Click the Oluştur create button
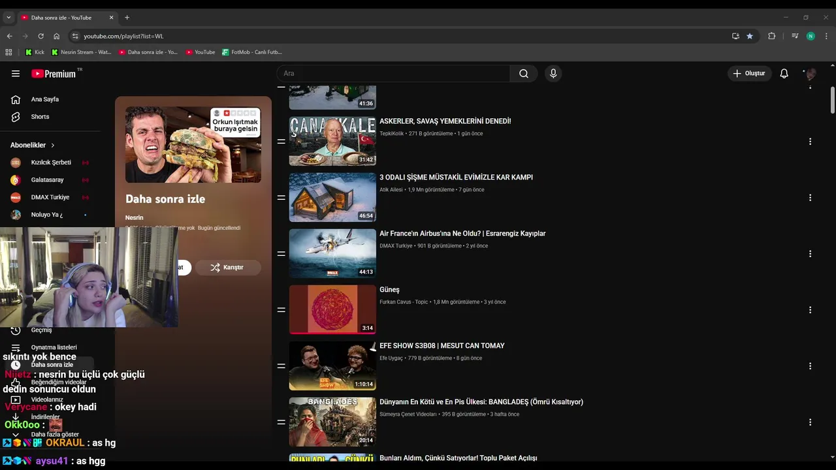 750,74
